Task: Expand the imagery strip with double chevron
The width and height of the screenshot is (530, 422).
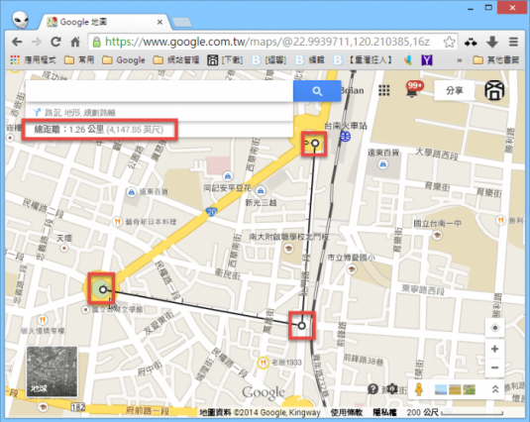Action: (495, 389)
